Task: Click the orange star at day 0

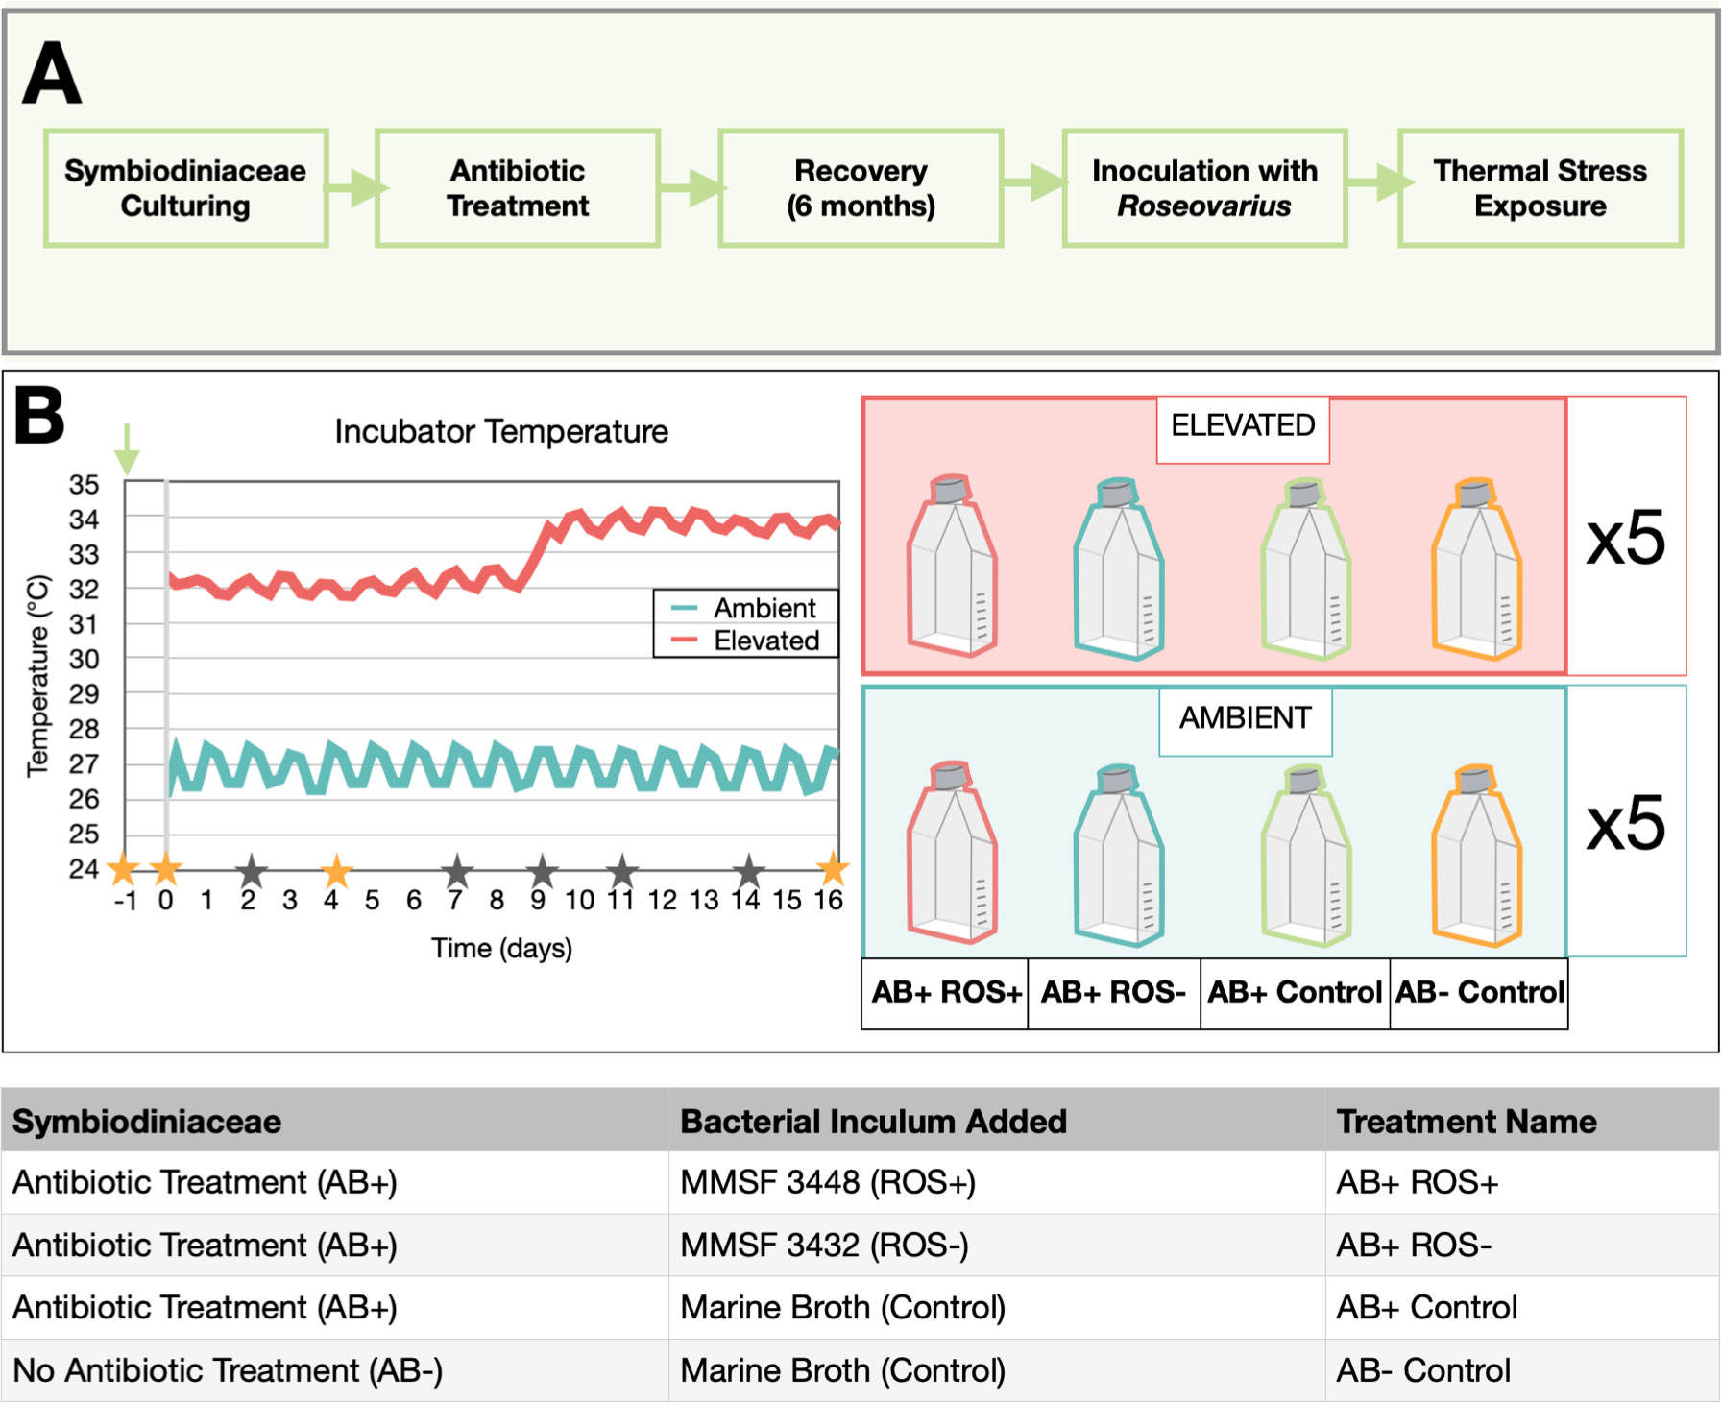Action: tap(166, 869)
